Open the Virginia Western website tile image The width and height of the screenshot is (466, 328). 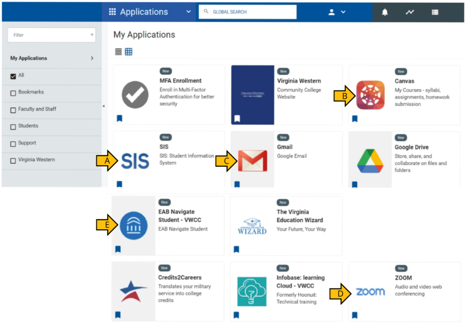[x=253, y=95]
